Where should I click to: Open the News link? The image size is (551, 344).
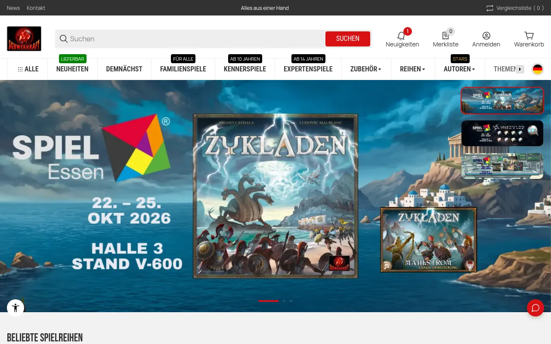pos(13,8)
